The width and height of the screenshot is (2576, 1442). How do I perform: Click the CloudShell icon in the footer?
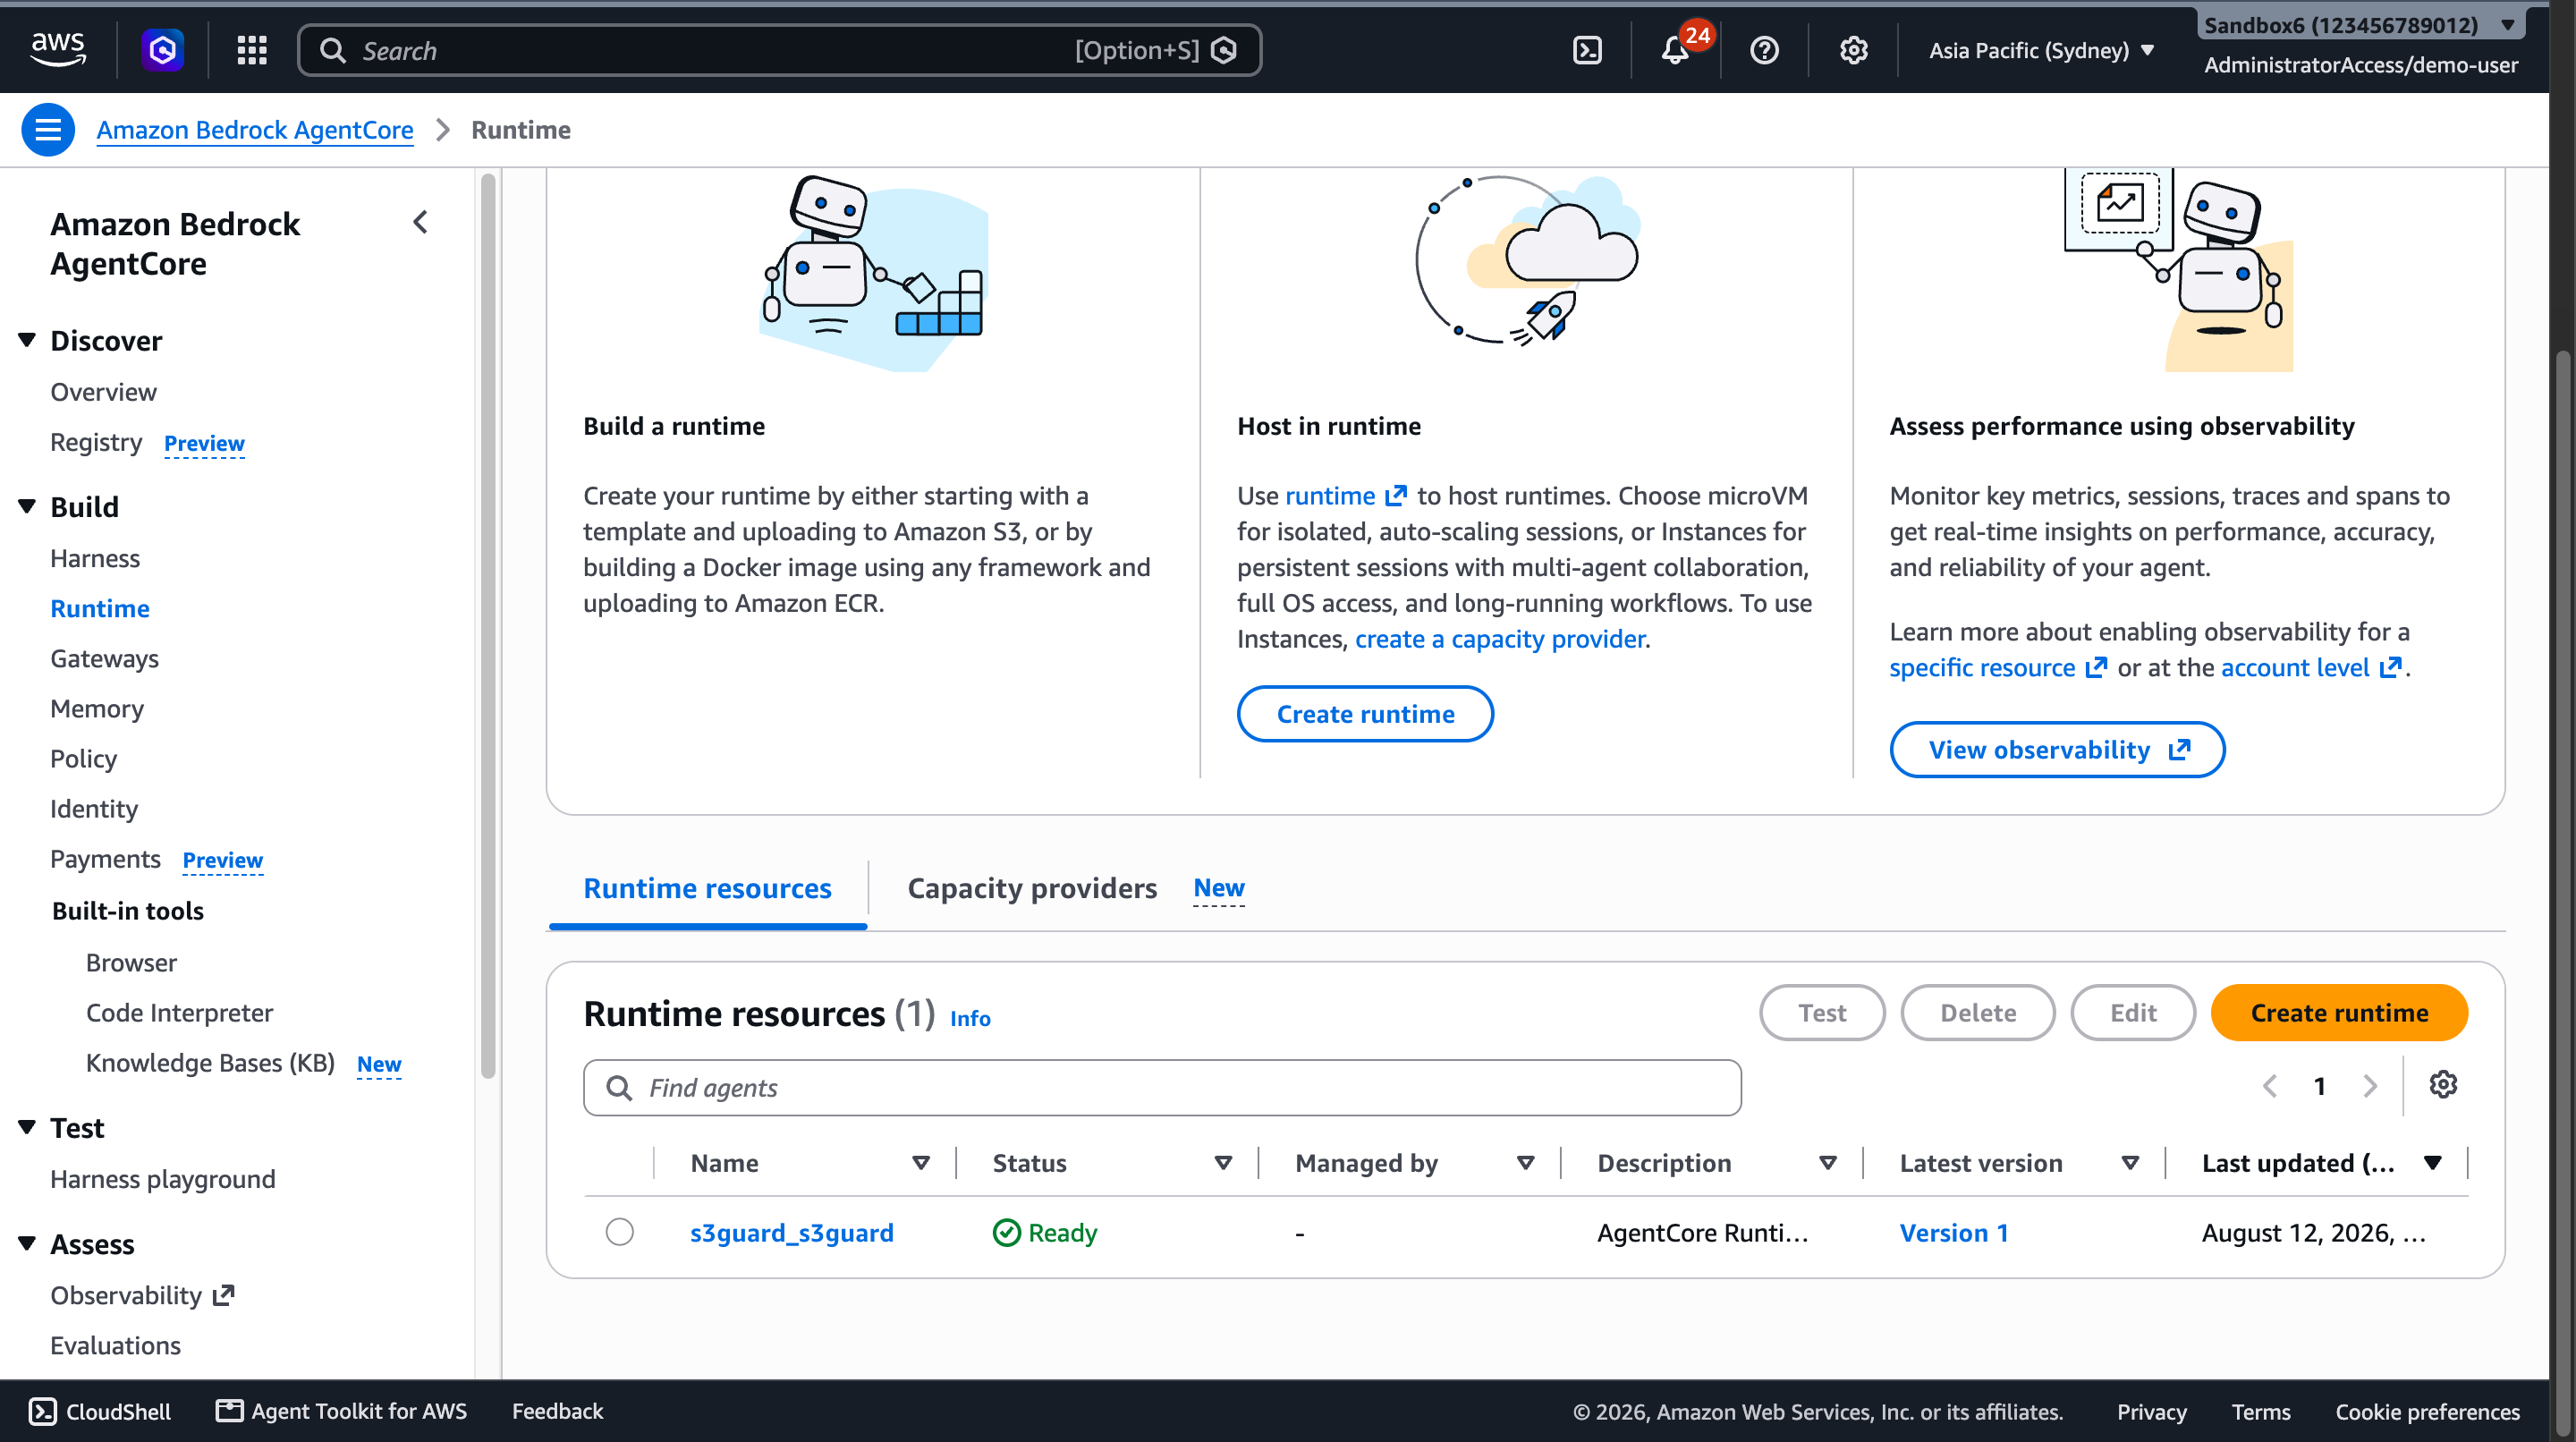click(43, 1411)
